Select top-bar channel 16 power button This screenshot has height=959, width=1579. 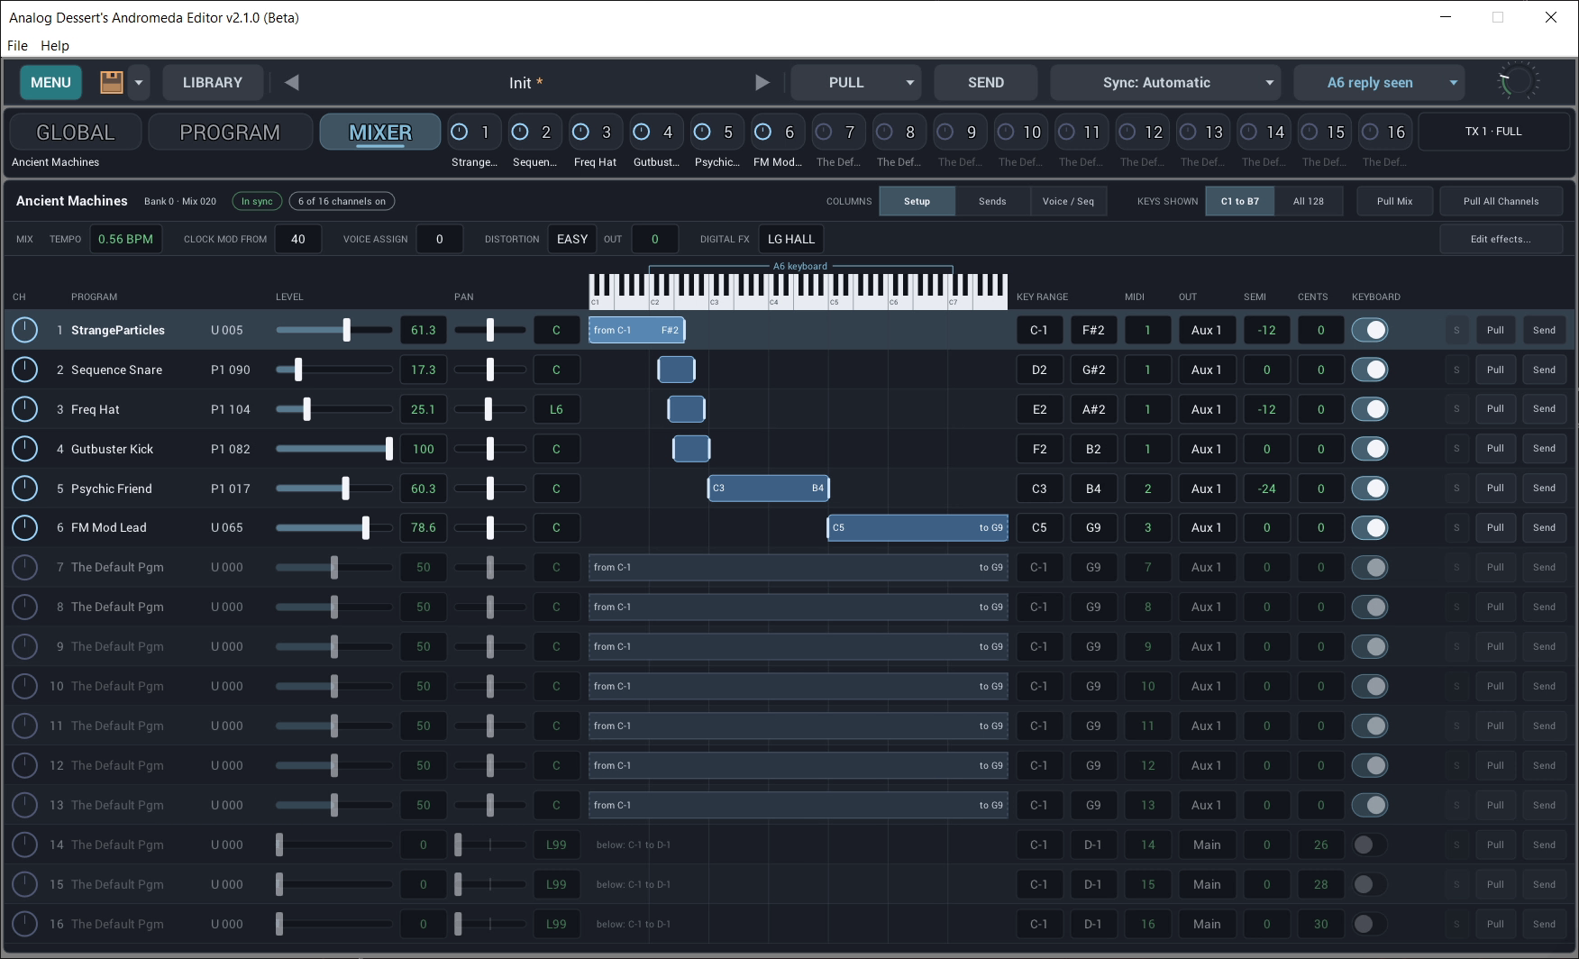click(x=1371, y=132)
